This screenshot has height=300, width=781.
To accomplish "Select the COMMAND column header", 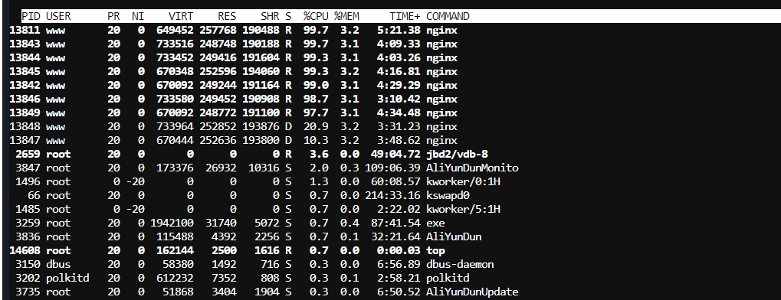I will pos(448,16).
